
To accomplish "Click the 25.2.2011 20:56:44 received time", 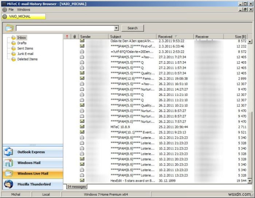I will click(x=173, y=127).
